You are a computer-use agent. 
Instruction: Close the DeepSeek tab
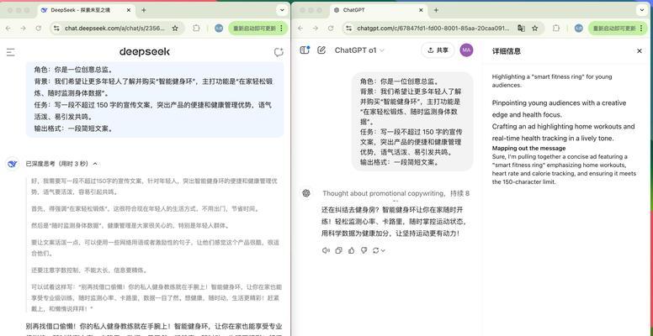[x=127, y=10]
